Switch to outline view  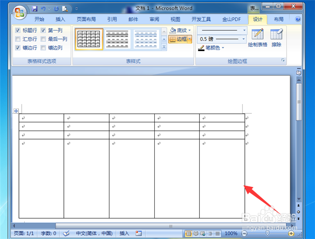(x=210, y=234)
